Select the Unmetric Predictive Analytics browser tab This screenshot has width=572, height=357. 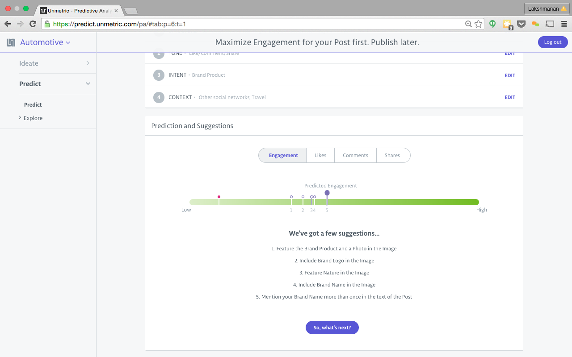click(76, 10)
